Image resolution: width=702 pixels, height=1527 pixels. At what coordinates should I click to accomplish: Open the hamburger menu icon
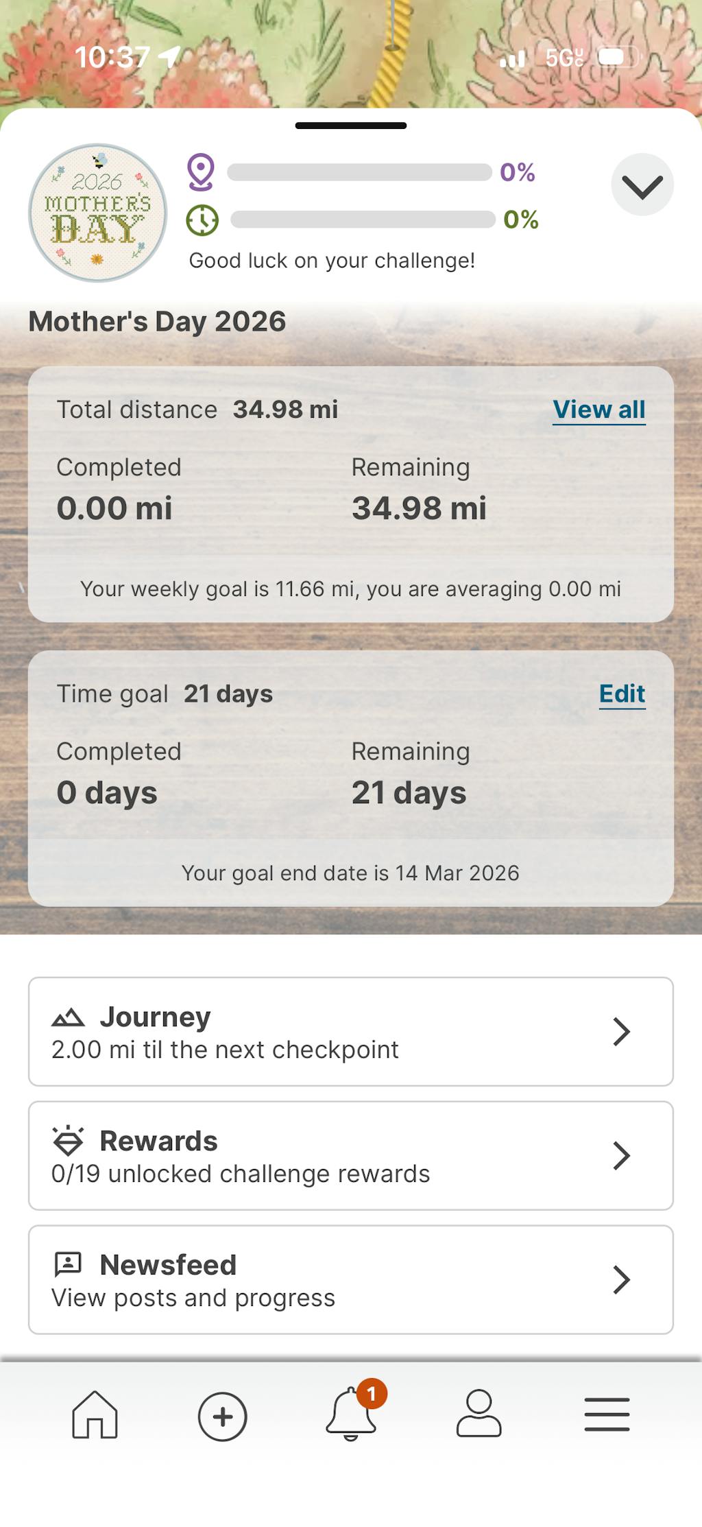coord(607,1414)
